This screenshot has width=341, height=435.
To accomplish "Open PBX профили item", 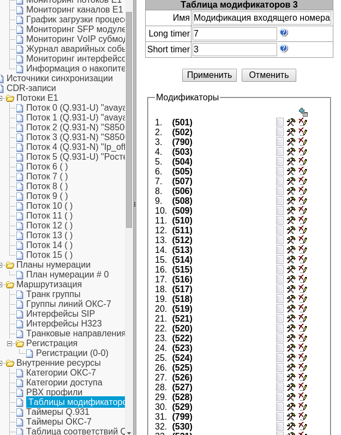I will pos(54,392).
